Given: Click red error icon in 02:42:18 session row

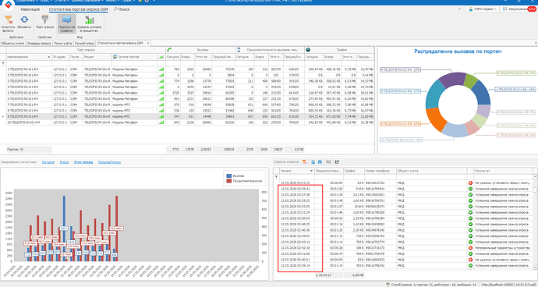Looking at the screenshot, I should coord(470,248).
